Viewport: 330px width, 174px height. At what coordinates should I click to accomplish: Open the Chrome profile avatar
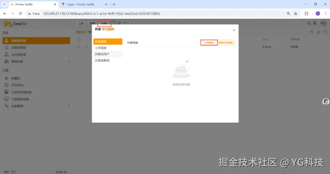318,14
